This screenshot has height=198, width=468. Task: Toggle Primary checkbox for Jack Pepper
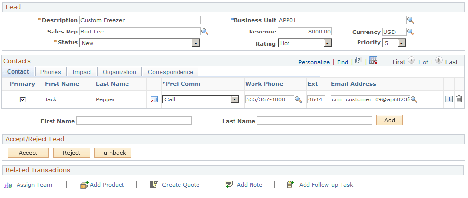(23, 100)
